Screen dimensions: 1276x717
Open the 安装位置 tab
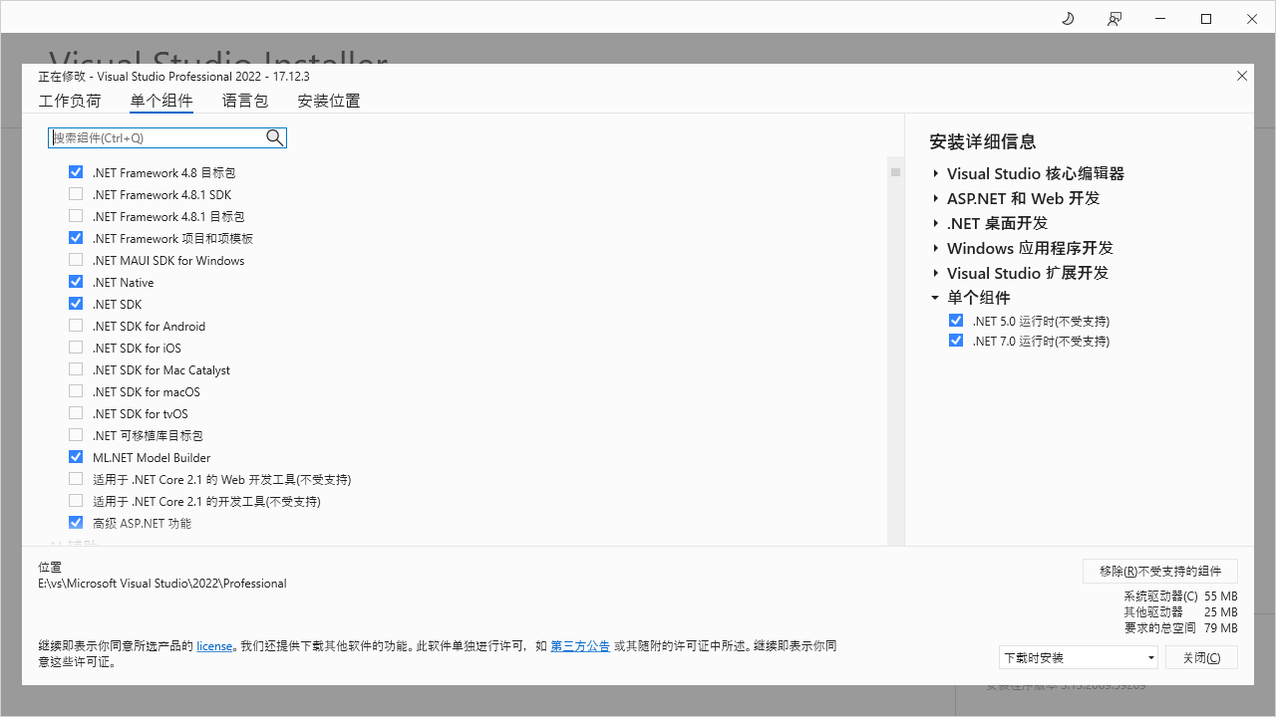point(329,101)
